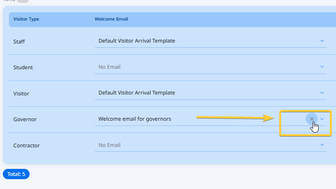
Task: Select the Visitor type row label
Action: (21, 94)
